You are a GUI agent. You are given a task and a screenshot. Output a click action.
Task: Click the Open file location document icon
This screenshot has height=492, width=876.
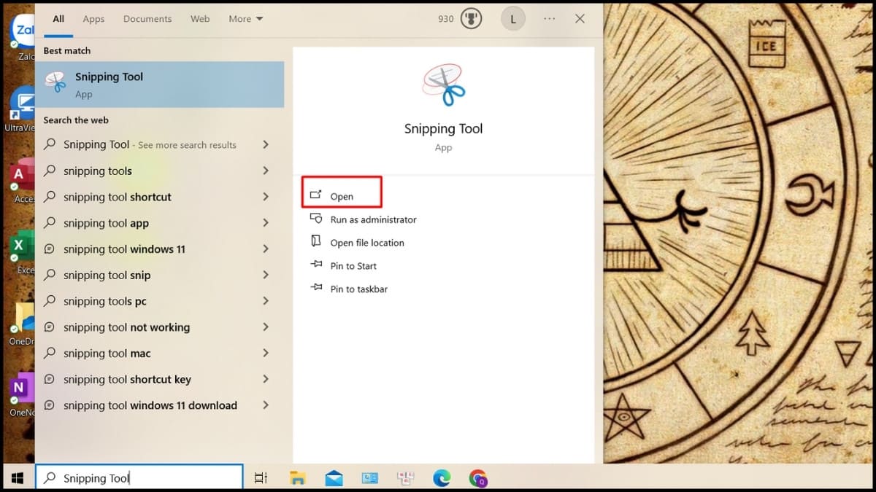coord(316,241)
